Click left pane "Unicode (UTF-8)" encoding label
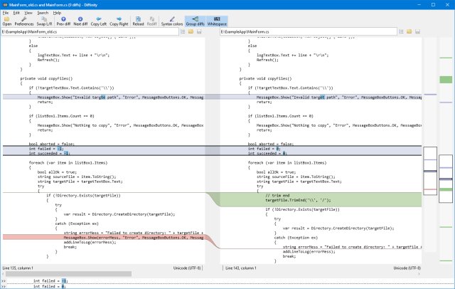 click(187, 268)
